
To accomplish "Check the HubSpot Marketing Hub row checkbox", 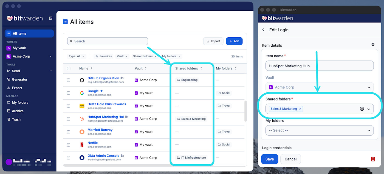I will (69, 119).
